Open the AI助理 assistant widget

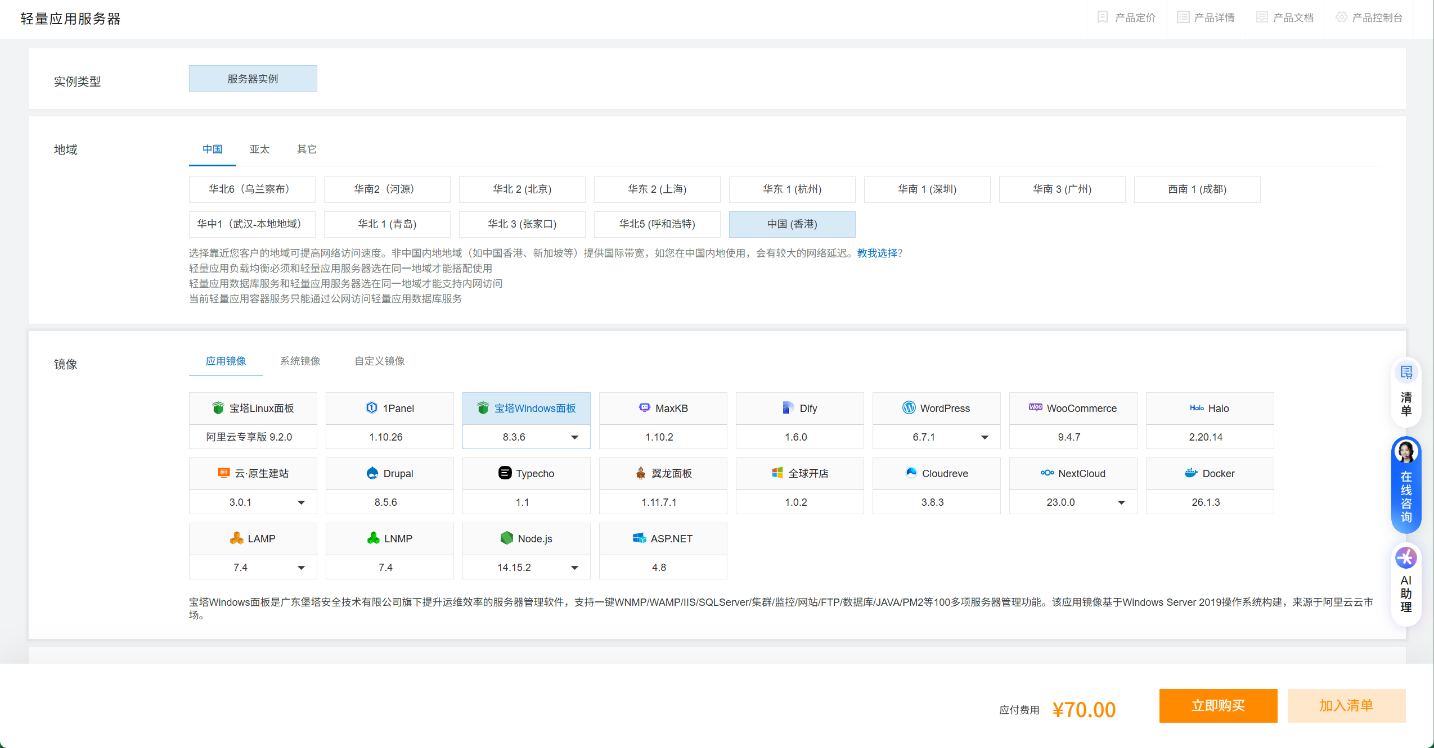1405,584
